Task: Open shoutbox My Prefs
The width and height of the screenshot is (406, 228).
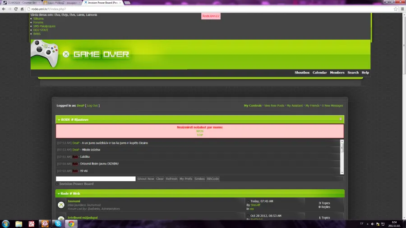Action: pos(186,178)
